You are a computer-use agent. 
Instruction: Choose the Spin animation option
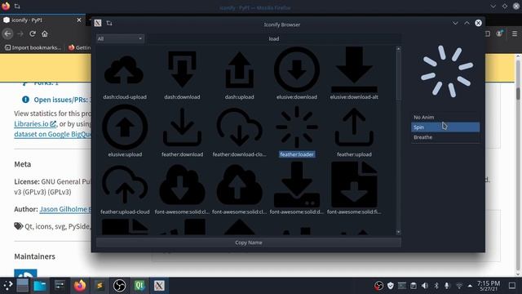[x=445, y=127]
